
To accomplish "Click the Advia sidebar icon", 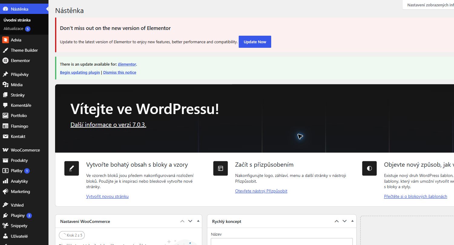I will tap(5, 40).
